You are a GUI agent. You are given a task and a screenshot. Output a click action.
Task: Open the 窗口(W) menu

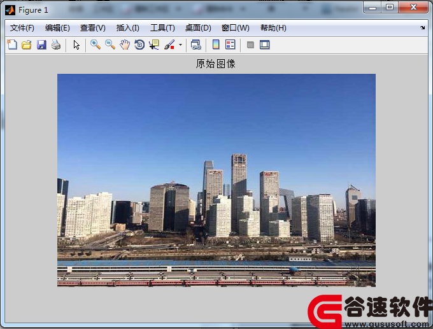point(235,28)
